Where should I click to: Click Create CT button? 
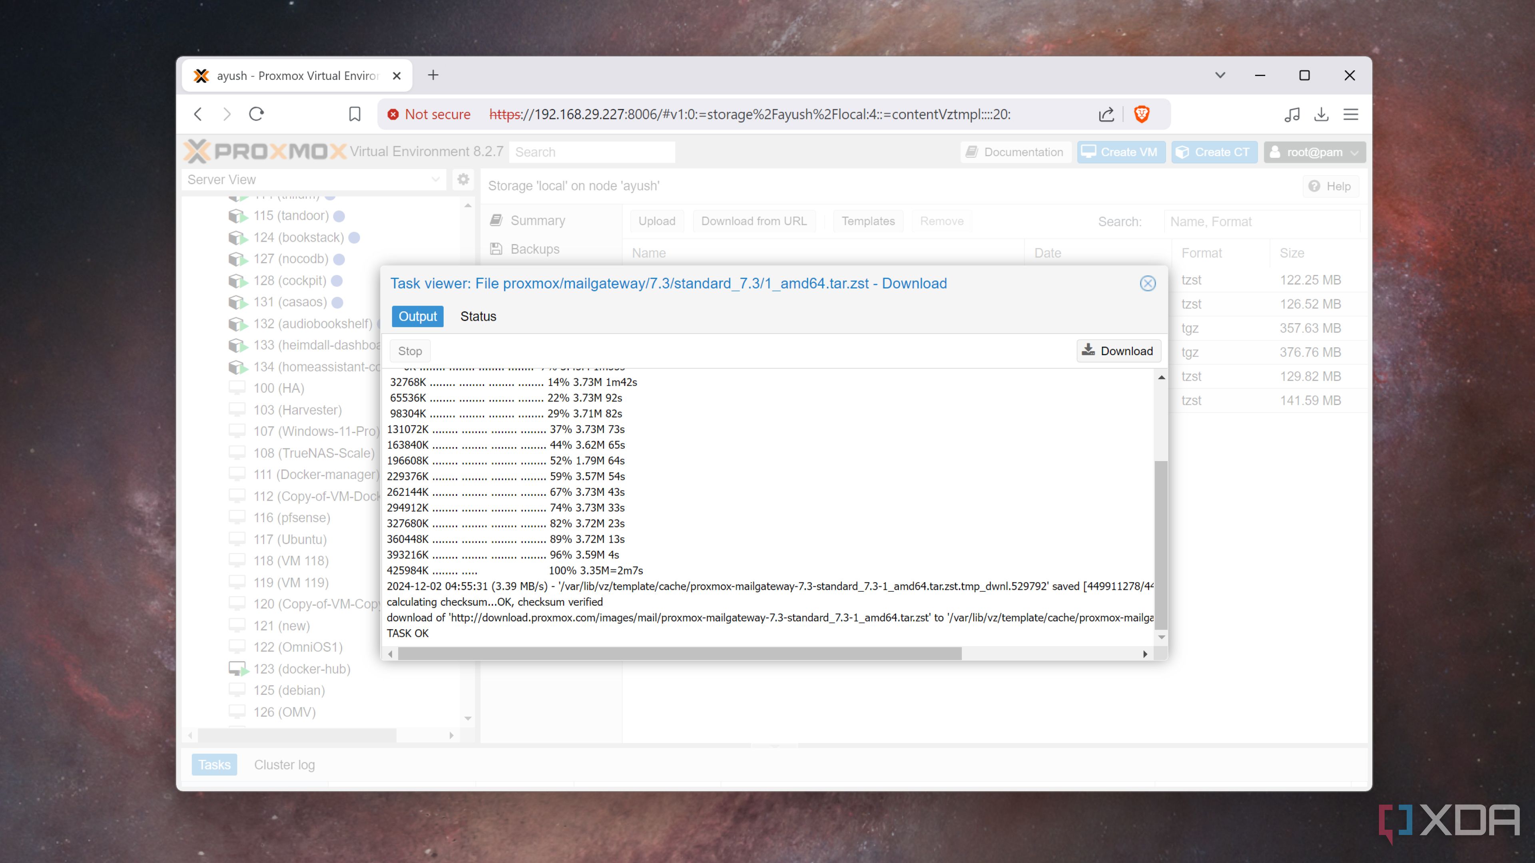pyautogui.click(x=1214, y=152)
